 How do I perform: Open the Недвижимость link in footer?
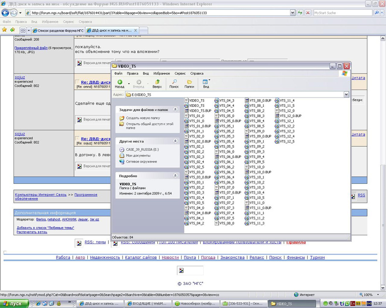pyautogui.click(x=105, y=257)
